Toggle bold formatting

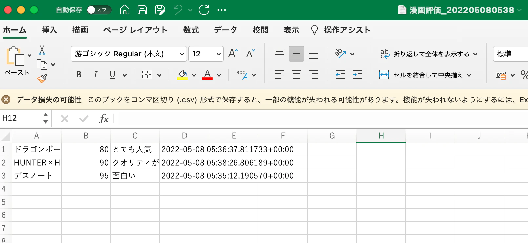click(79, 75)
